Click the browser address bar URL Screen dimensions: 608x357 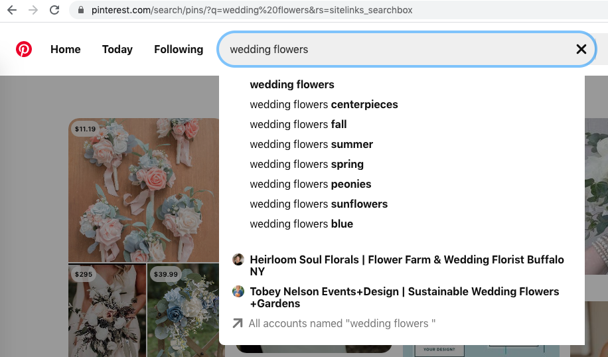click(252, 10)
